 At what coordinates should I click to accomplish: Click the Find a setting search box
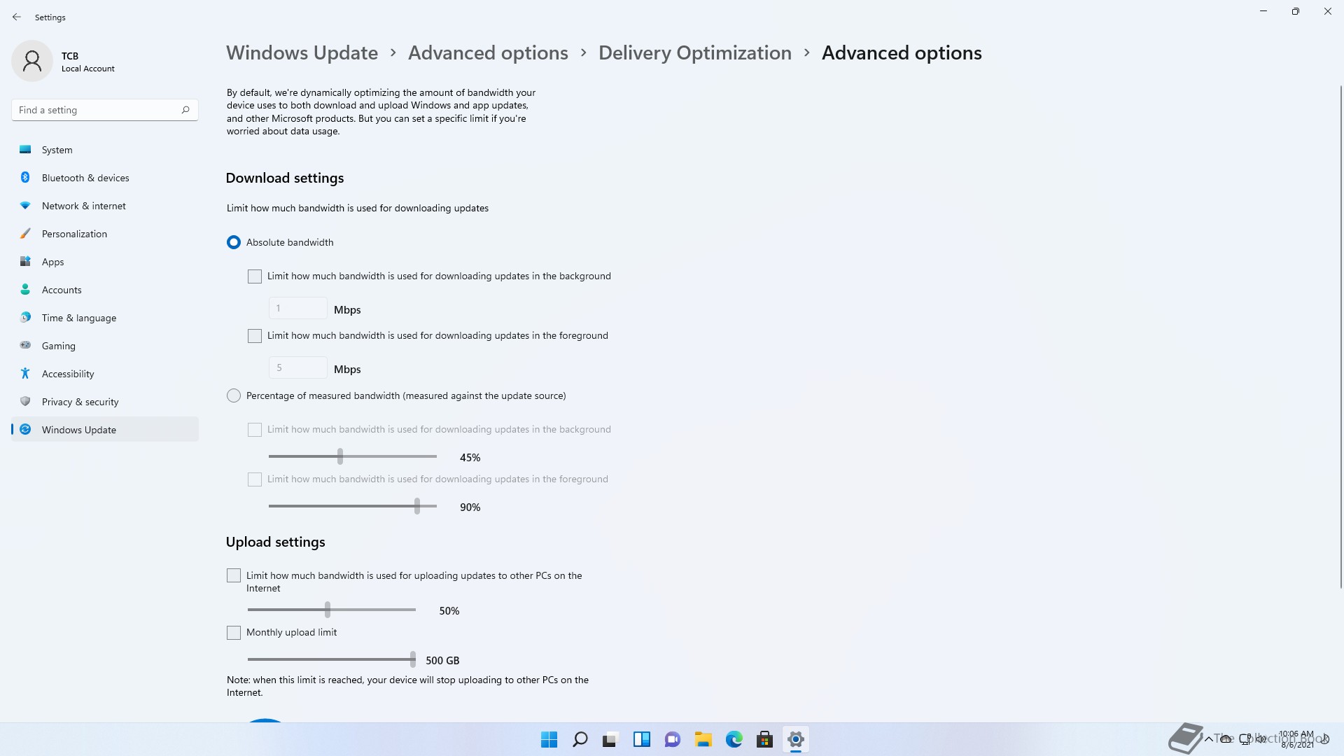(105, 110)
